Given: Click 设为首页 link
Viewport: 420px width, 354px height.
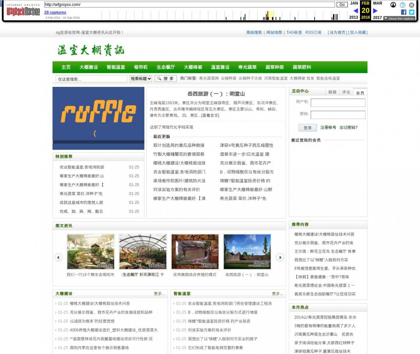Looking at the screenshot, I should point(337,32).
